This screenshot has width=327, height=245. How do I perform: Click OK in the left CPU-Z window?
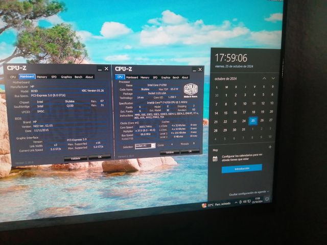pos(100,157)
